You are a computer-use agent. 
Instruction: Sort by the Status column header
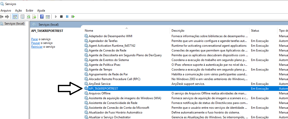coord(255,31)
